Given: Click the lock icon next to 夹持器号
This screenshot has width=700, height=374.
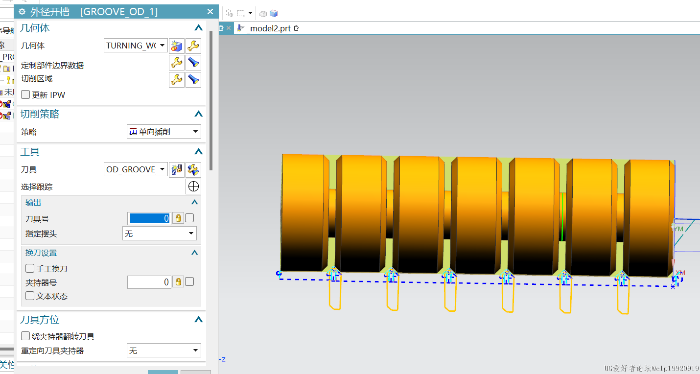Looking at the screenshot, I should point(178,281).
